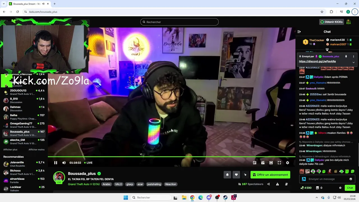359x202 pixels.
Task: Open chat settings gear
Action: point(340,188)
